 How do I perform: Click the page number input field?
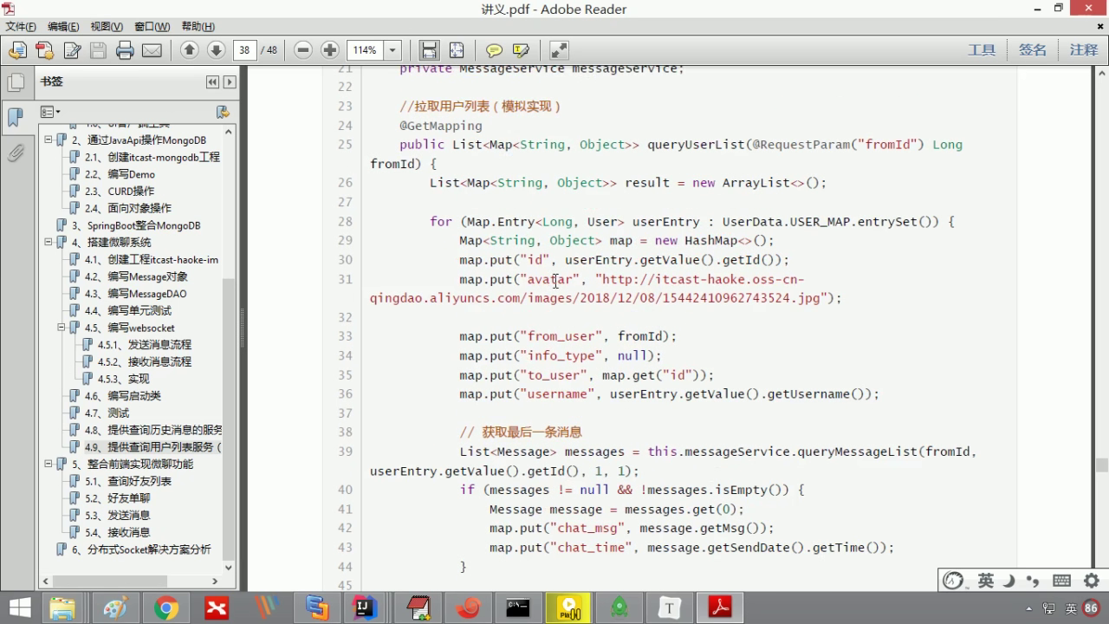pyautogui.click(x=244, y=50)
